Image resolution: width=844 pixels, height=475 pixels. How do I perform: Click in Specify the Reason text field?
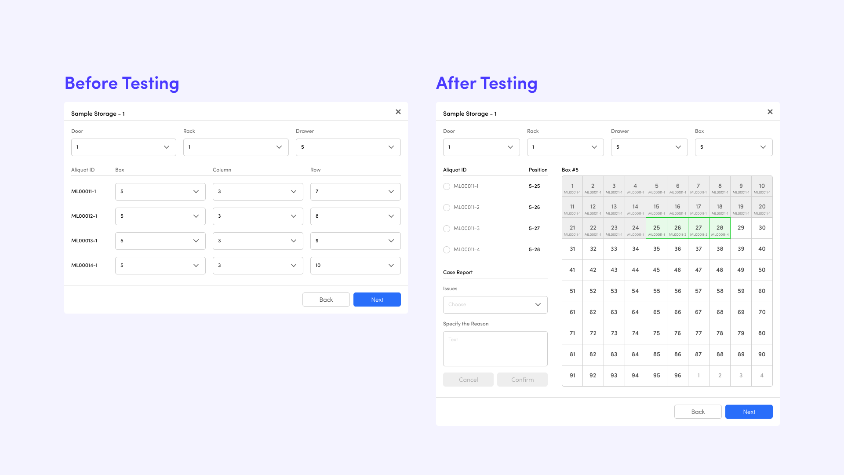(495, 349)
